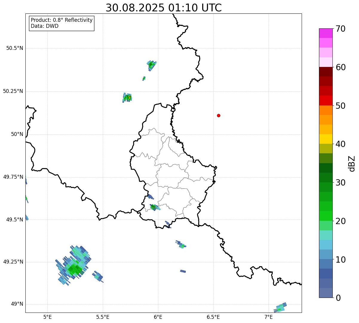
Task: Click the 7°E longitude axis label
Action: coord(269,317)
